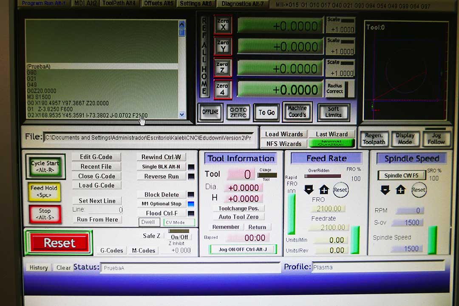Decrease spindle speed override arrow
The height and width of the screenshot is (306, 459).
pyautogui.click(x=385, y=190)
